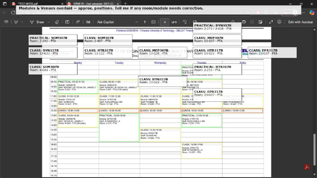
Task: Click the red Acrobat floating icon
Action: tap(307, 167)
